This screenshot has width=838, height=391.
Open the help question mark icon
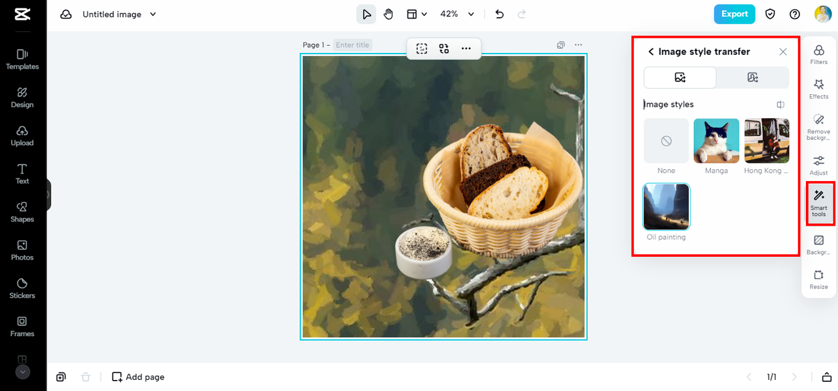(795, 14)
